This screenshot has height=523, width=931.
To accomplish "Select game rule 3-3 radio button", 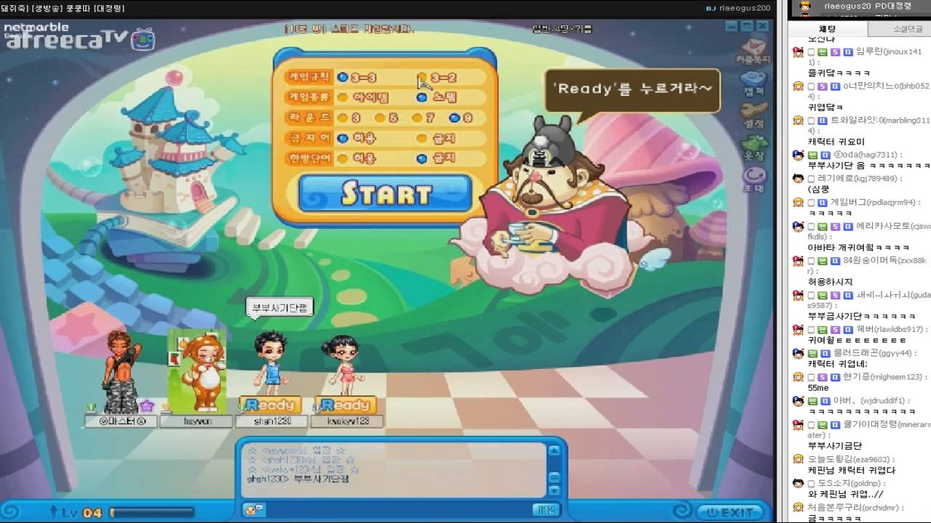I will (342, 77).
